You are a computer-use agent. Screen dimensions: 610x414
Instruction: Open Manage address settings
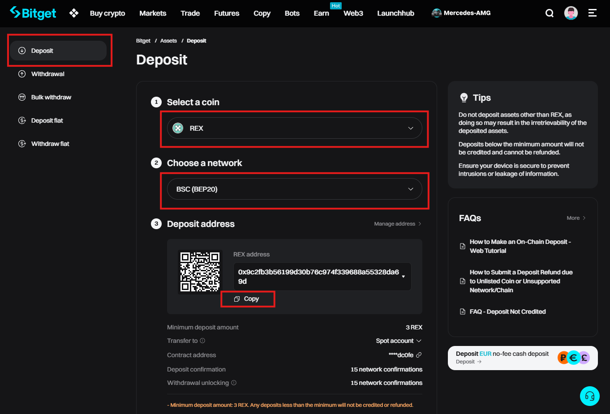click(397, 223)
